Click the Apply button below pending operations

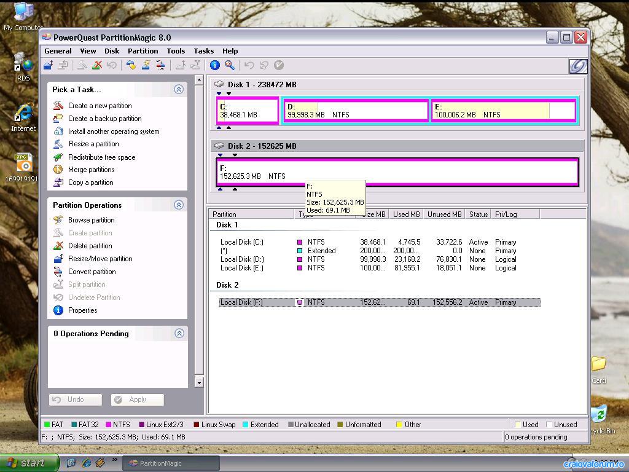tap(138, 399)
